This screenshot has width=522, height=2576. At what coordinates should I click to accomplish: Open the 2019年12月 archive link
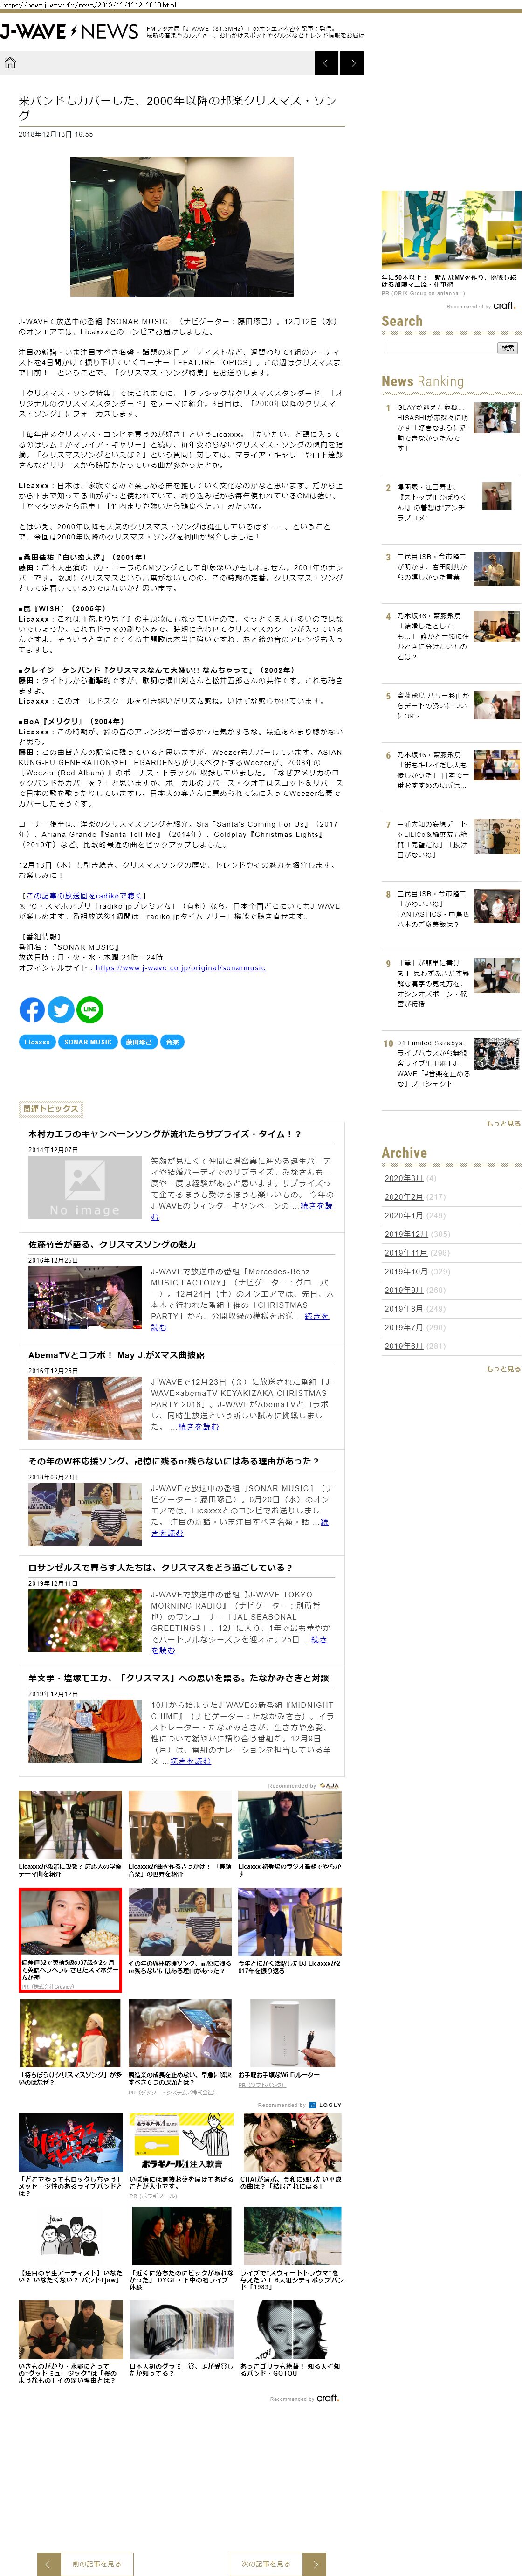click(406, 1234)
